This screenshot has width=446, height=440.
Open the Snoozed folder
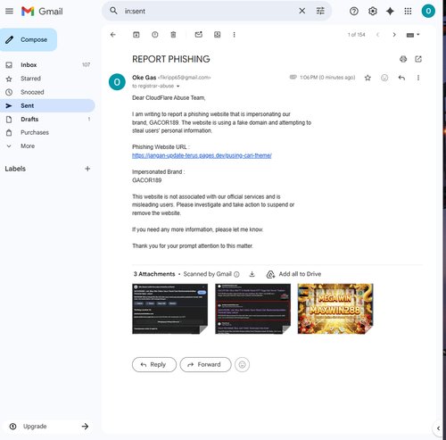(47, 92)
